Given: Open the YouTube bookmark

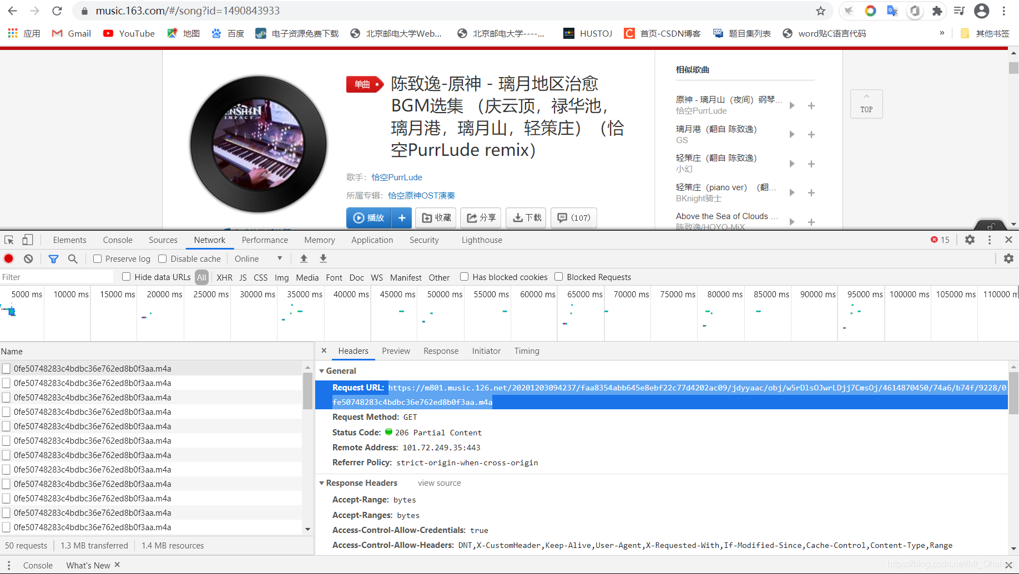Looking at the screenshot, I should point(129,33).
